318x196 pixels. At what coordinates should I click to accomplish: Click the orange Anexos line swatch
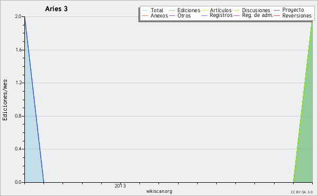[145, 16]
